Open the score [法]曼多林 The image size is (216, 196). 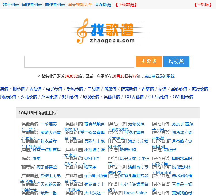181,167
